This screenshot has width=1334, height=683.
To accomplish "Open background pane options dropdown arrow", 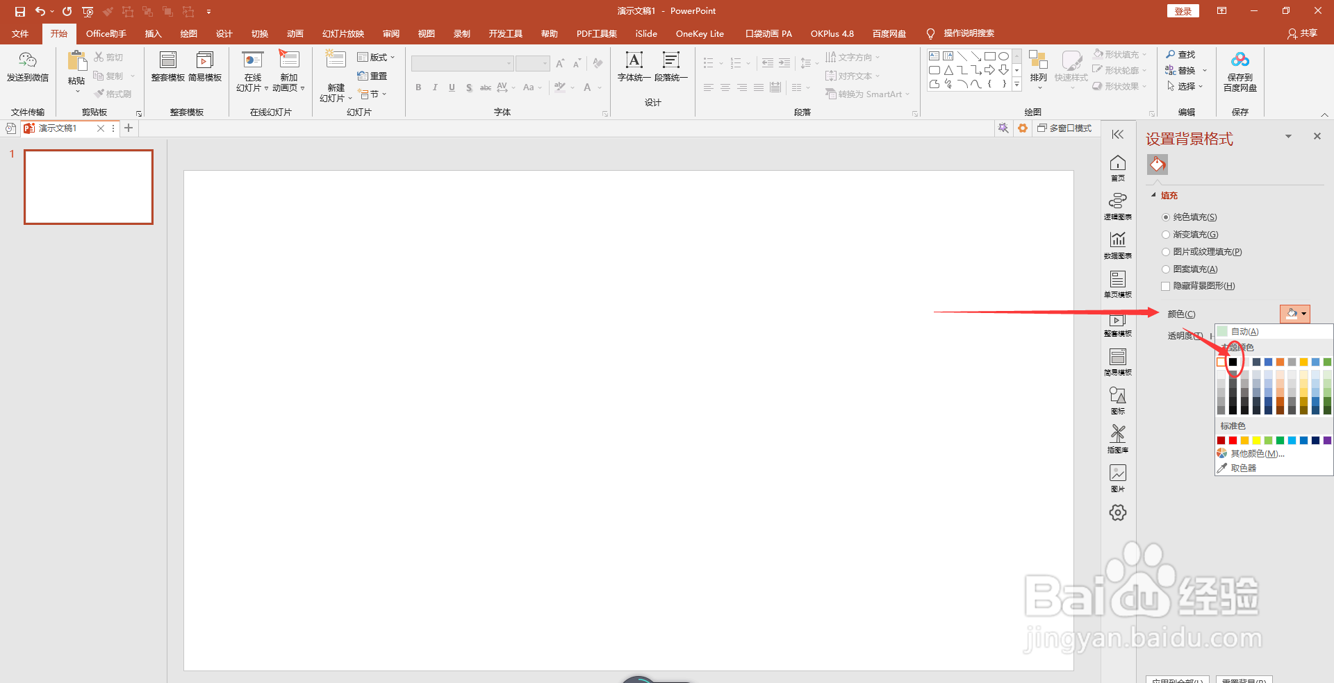I will pos(1288,137).
